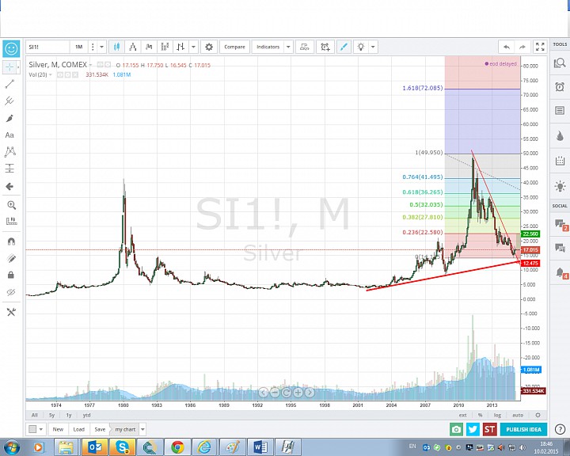Click Load chart layout button
Screen dimensions: 570x456
click(x=78, y=429)
